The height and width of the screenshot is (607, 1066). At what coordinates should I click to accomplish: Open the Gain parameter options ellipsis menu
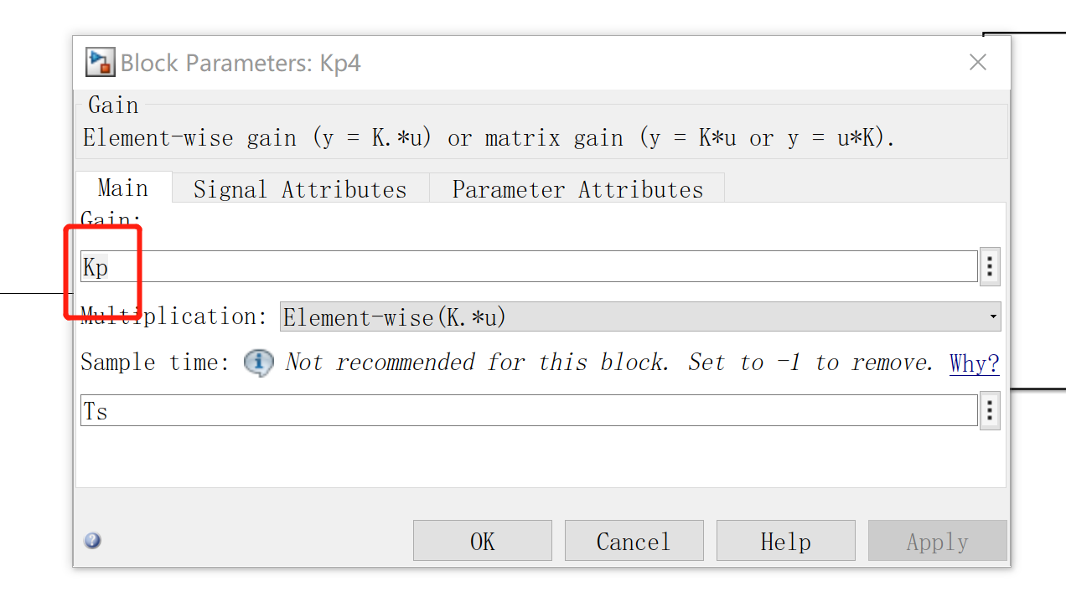990,265
